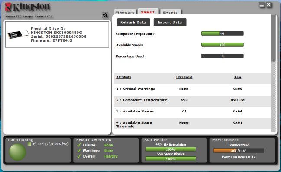Click the Warnings checkmark icon
This screenshot has width=281, height=172.
click(x=79, y=151)
